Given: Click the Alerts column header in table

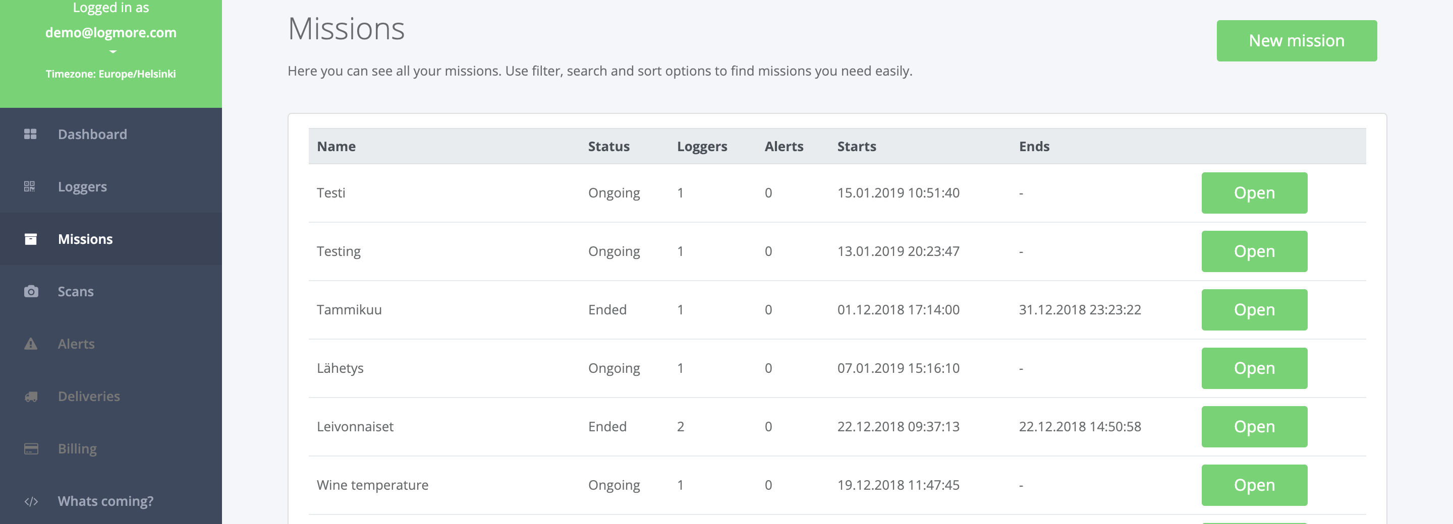Looking at the screenshot, I should pos(784,147).
